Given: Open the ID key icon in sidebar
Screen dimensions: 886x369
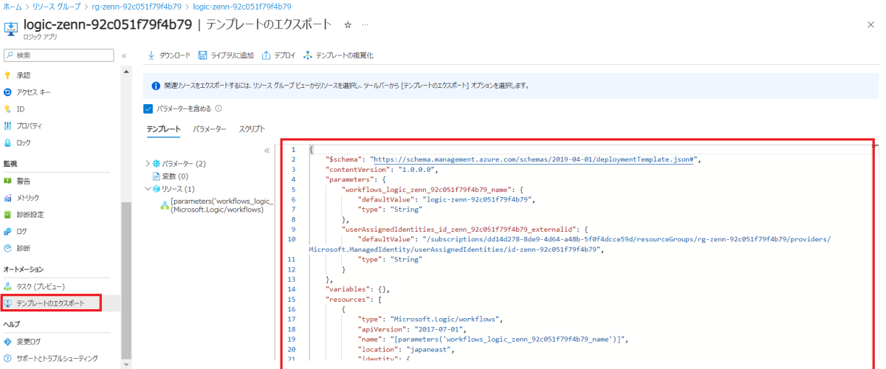Looking at the screenshot, I should click(x=8, y=109).
